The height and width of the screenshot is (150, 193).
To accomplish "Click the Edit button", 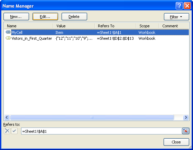I will pos(45,17).
